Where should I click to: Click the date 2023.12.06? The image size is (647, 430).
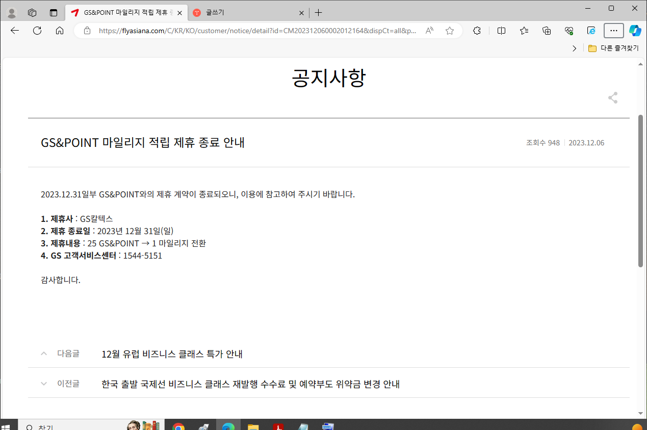coord(586,143)
